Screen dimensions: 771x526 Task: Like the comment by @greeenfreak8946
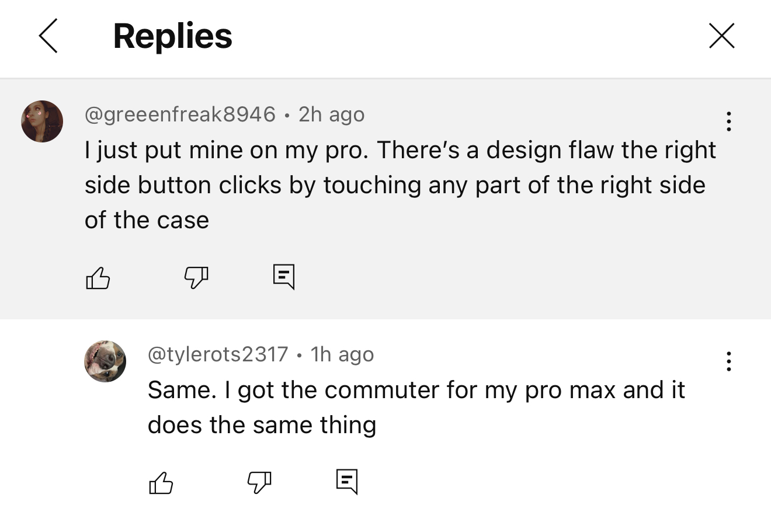tap(98, 277)
